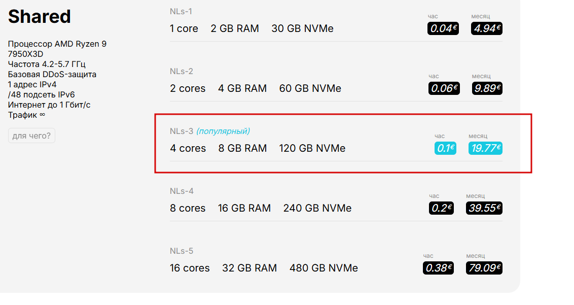
Task: Click the NLs-1 plan title
Action: (181, 11)
